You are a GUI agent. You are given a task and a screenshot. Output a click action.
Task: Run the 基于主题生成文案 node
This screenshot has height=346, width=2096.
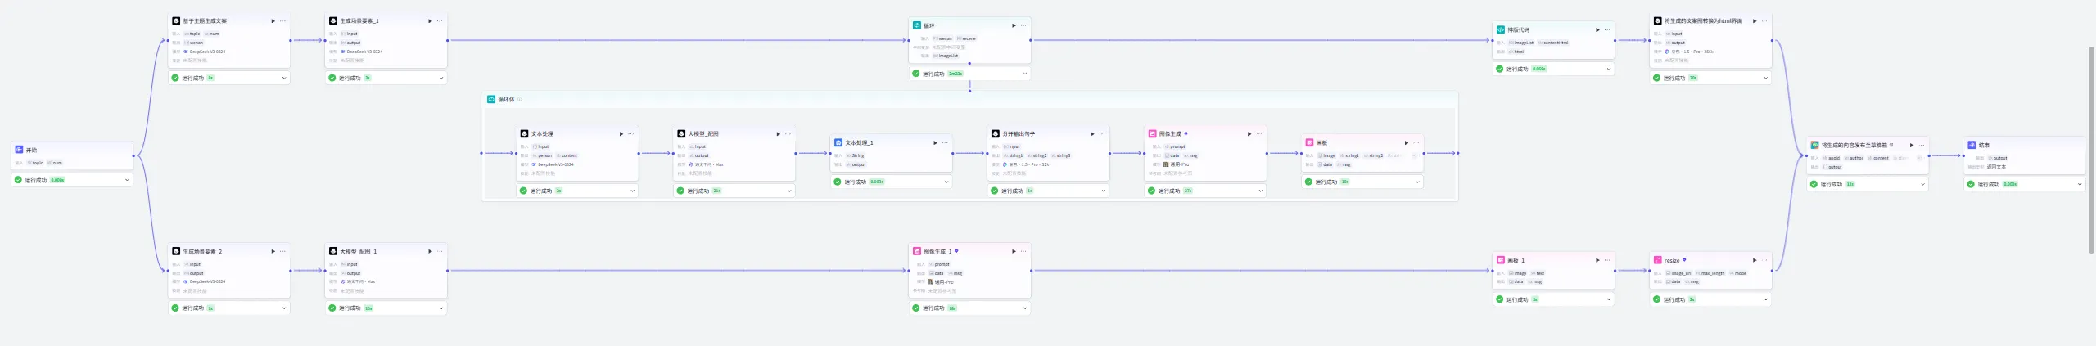tap(273, 21)
